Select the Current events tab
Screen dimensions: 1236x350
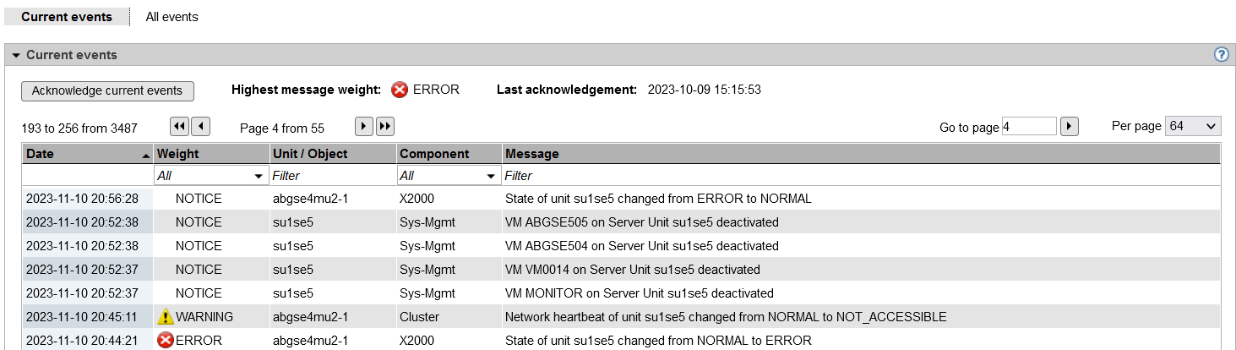[x=67, y=17]
